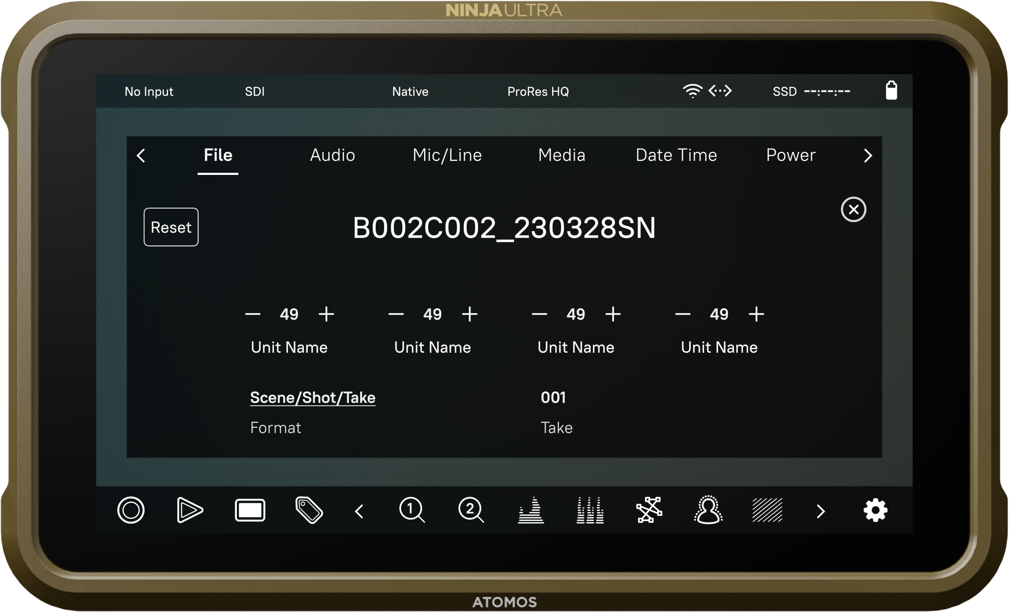Open the monitor display icon
Image resolution: width=1009 pixels, height=612 pixels.
click(250, 510)
